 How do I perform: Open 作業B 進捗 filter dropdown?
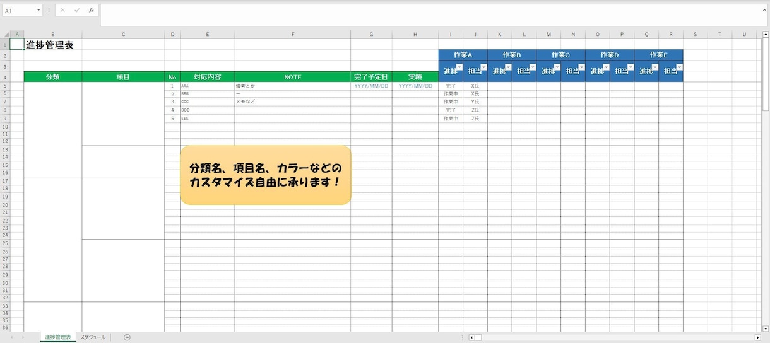coord(509,67)
